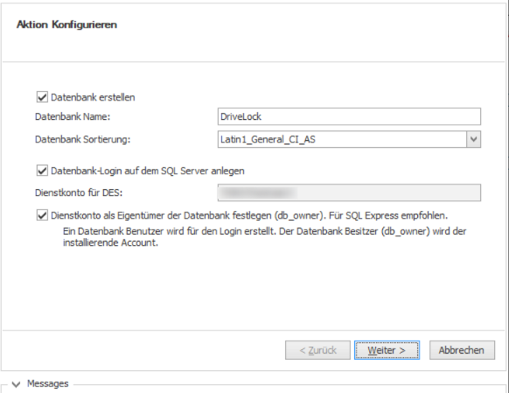Screen dimensions: 509x393
Task: Click the Datenbank Name field containing DriveLock
Action: [x=349, y=116]
